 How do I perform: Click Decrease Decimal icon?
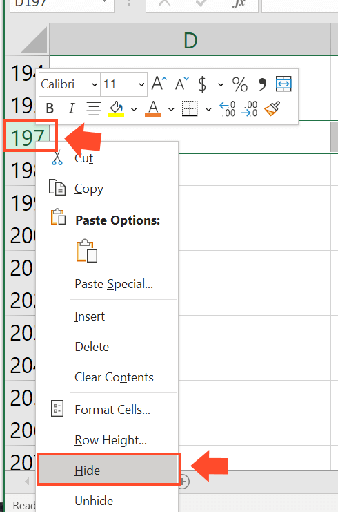[249, 108]
